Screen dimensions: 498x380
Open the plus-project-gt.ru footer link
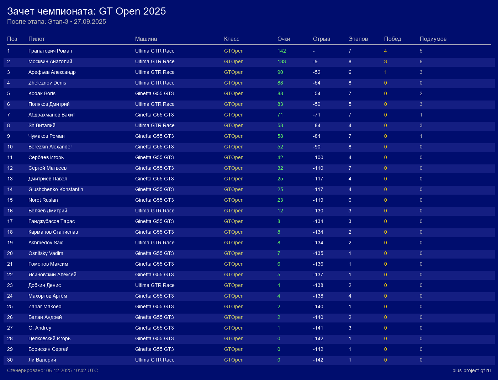click(x=471, y=370)
